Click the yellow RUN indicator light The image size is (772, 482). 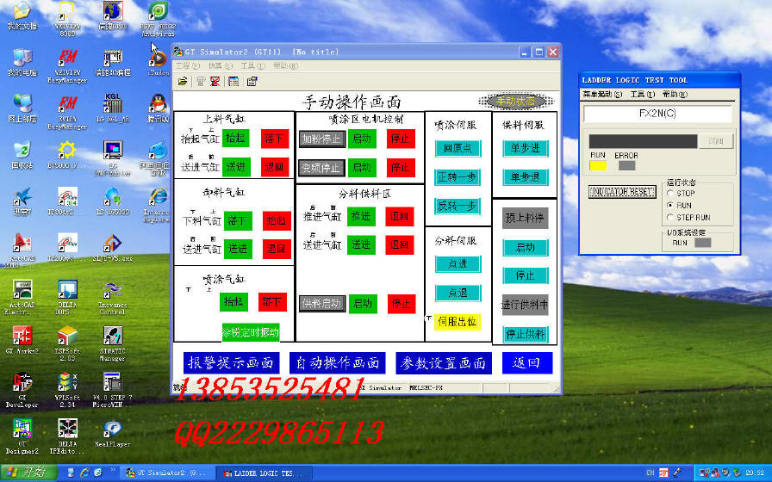(x=597, y=165)
